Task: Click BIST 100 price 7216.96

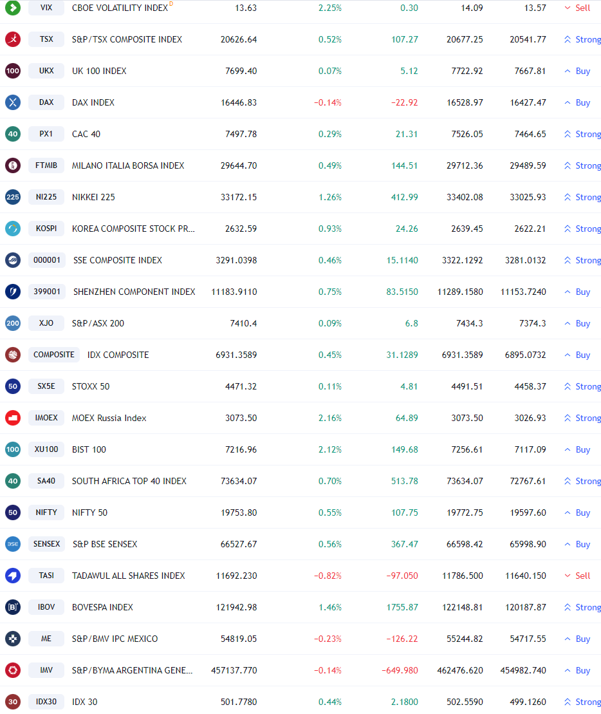Action: [241, 450]
